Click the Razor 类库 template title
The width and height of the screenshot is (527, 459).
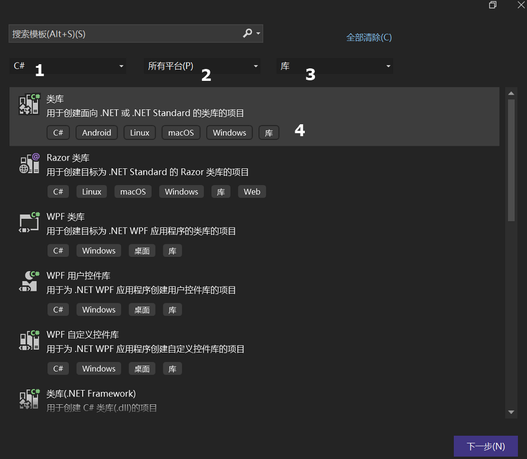click(68, 158)
